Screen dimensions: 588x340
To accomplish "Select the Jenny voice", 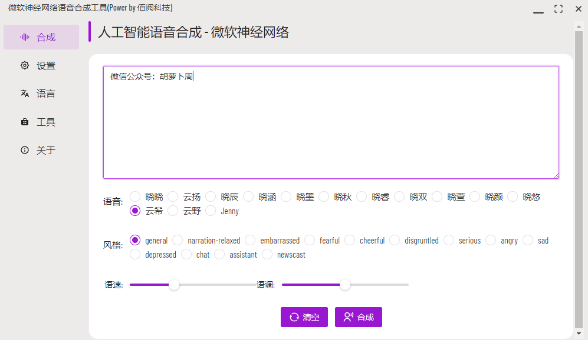I will [211, 211].
